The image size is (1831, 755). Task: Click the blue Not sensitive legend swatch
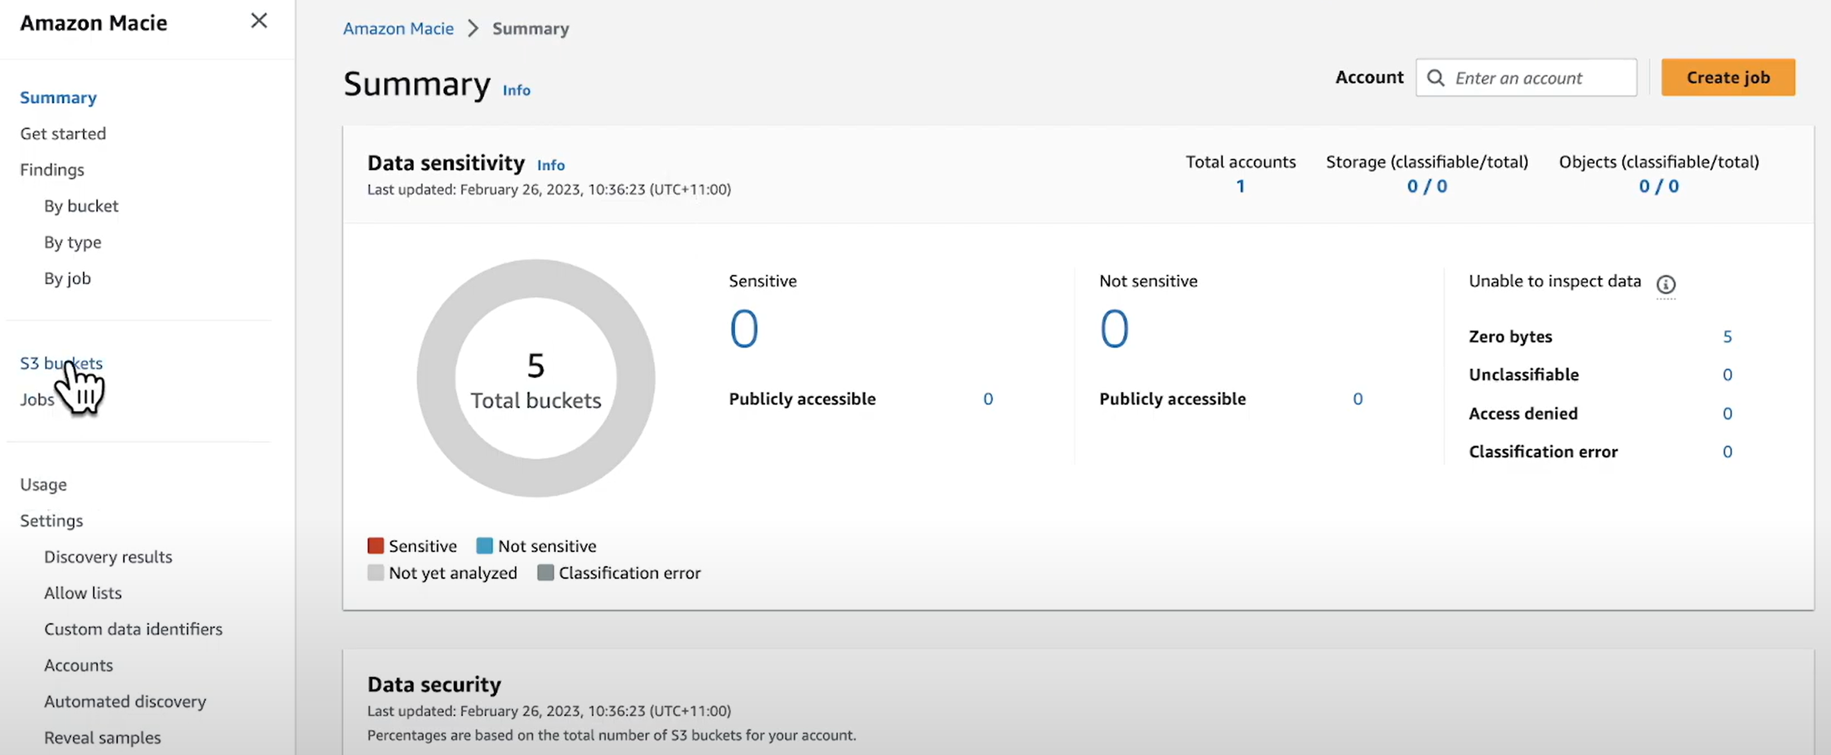point(484,546)
